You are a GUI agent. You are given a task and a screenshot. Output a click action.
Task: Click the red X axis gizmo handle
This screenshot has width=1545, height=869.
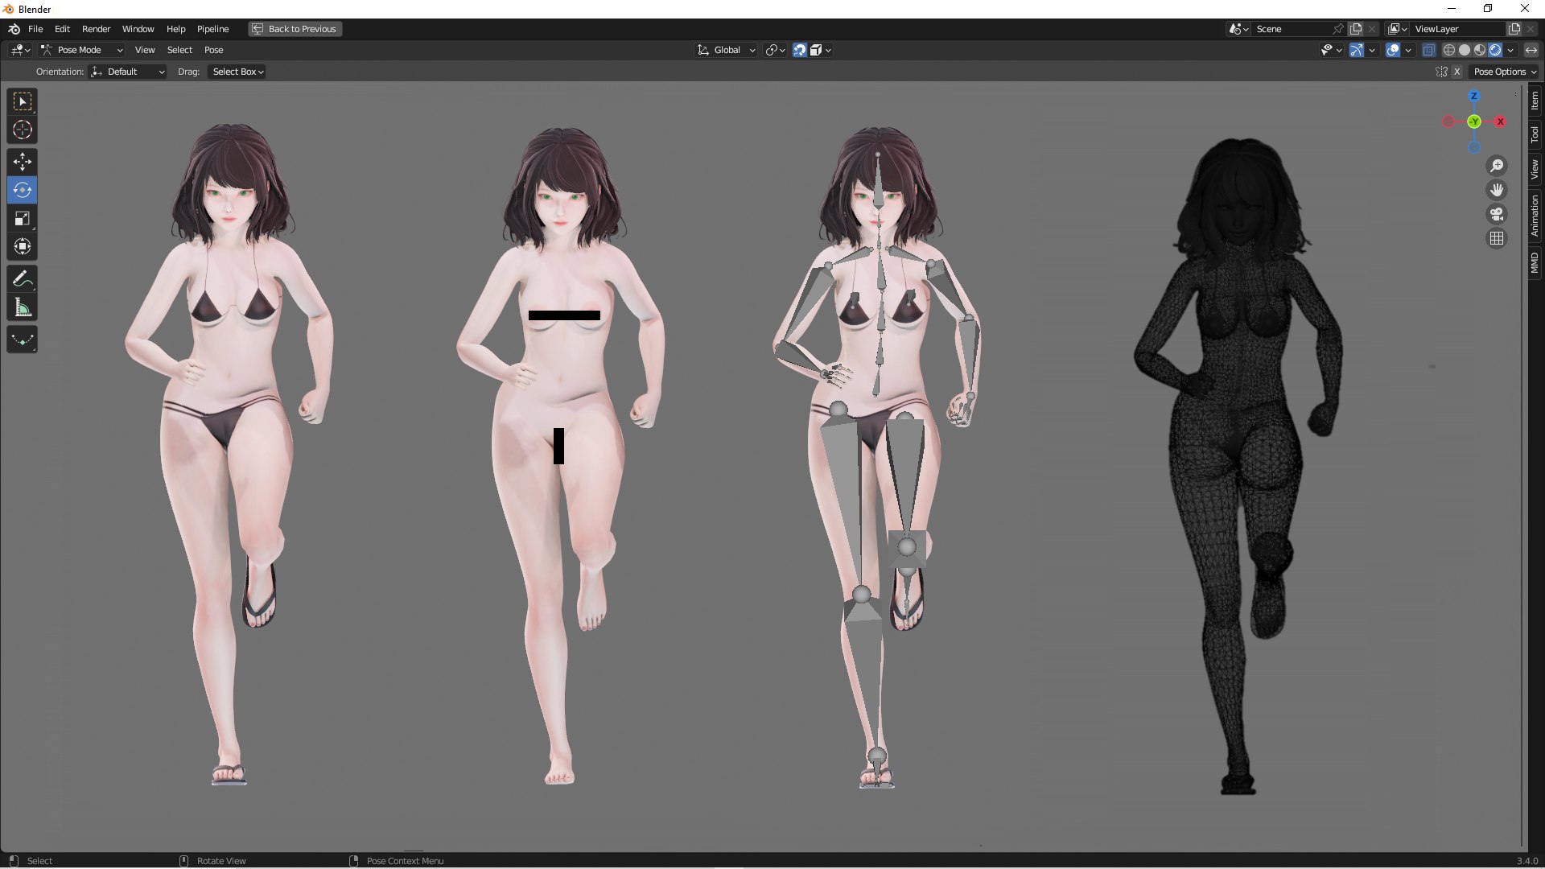coord(1500,121)
